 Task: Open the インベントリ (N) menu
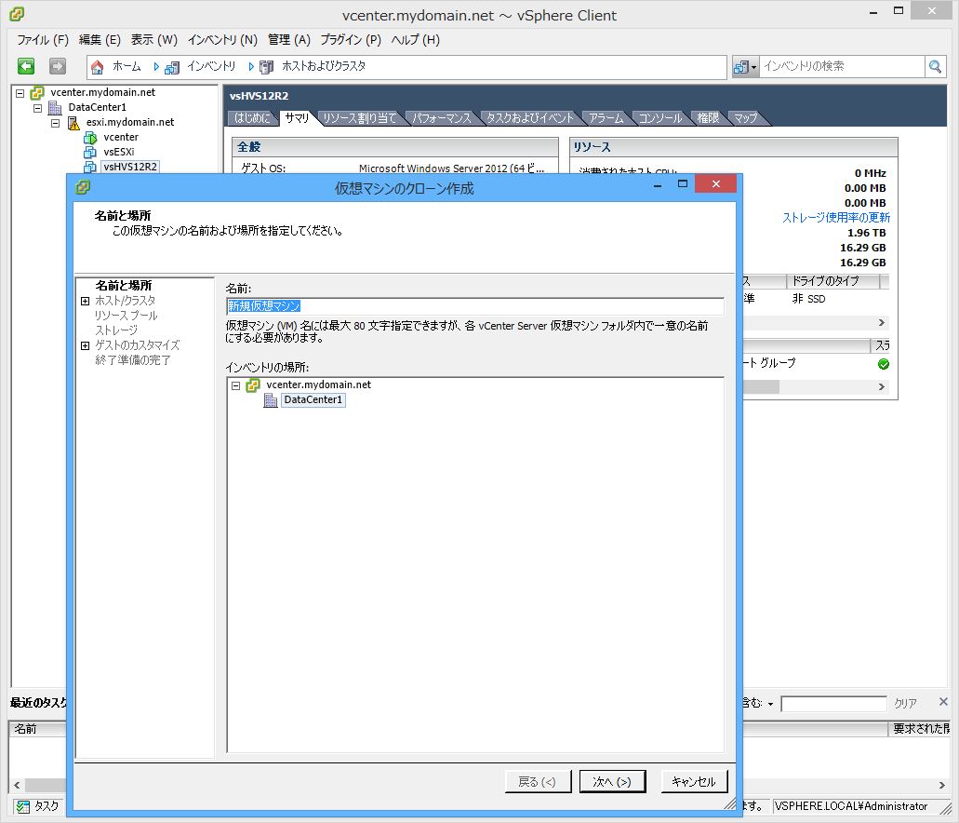222,40
